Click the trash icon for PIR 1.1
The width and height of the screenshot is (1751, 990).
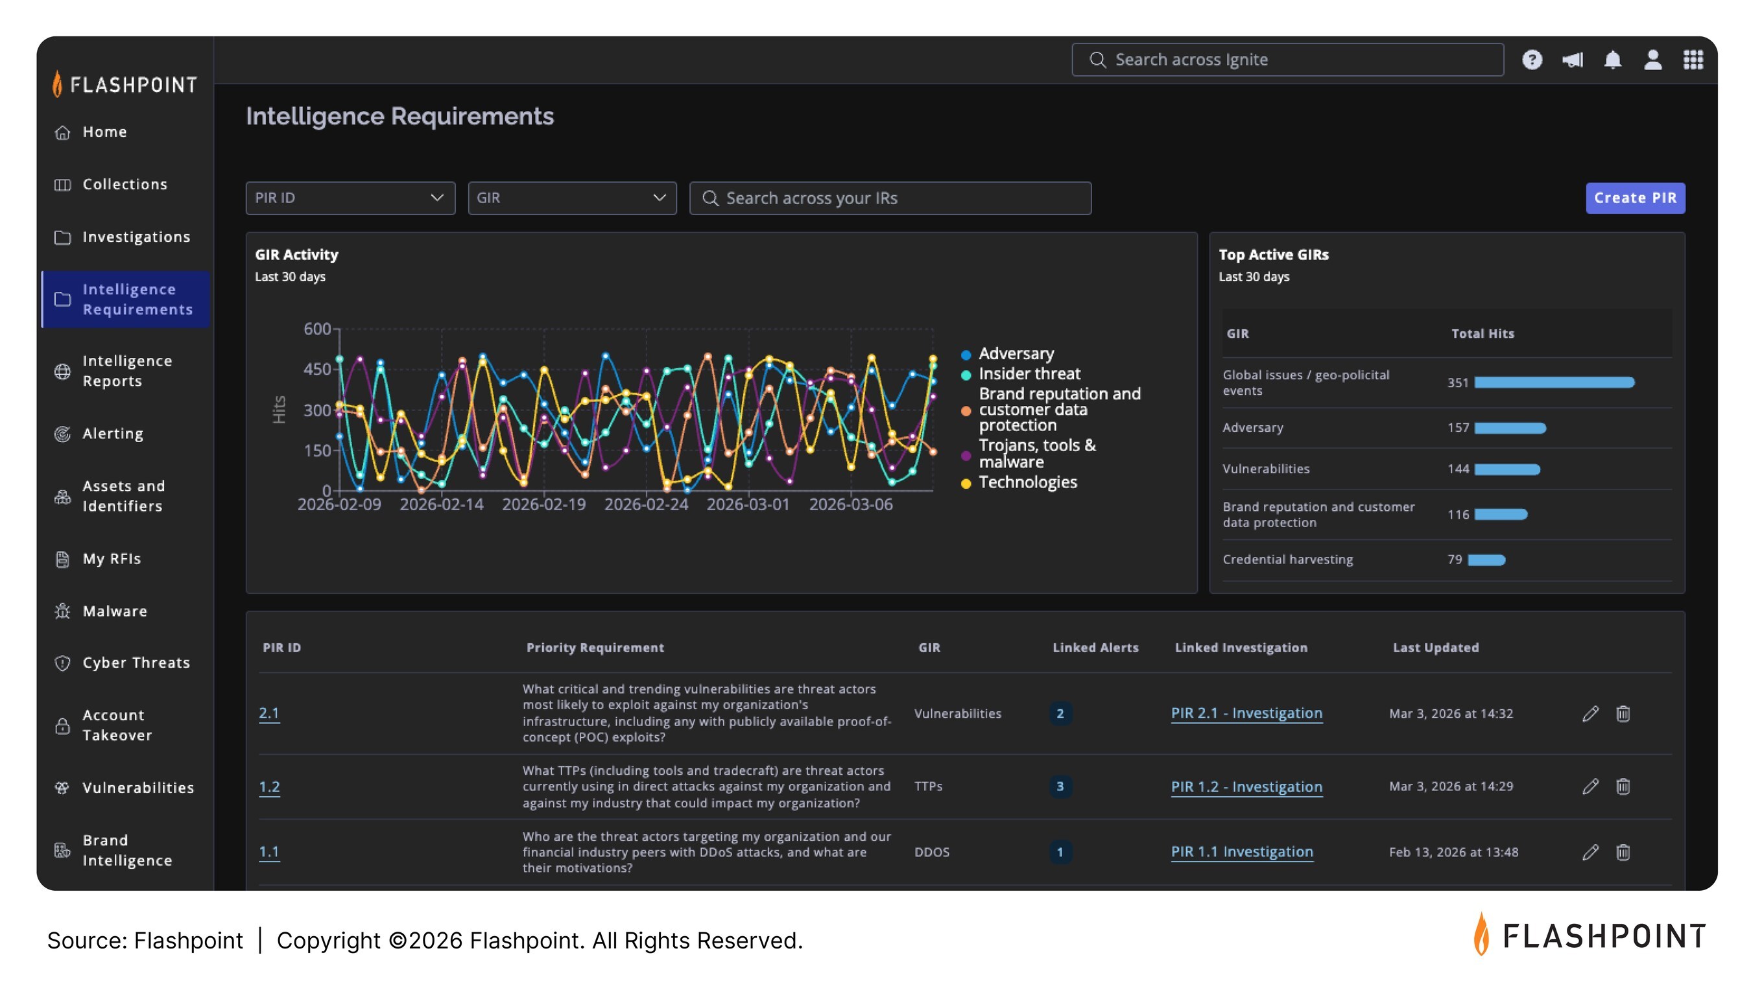click(1623, 852)
